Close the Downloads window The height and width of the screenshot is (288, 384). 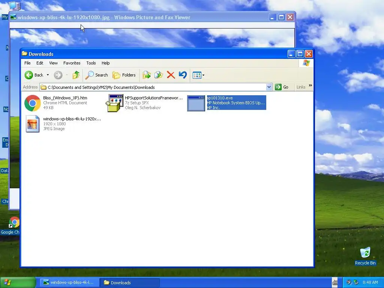point(309,54)
